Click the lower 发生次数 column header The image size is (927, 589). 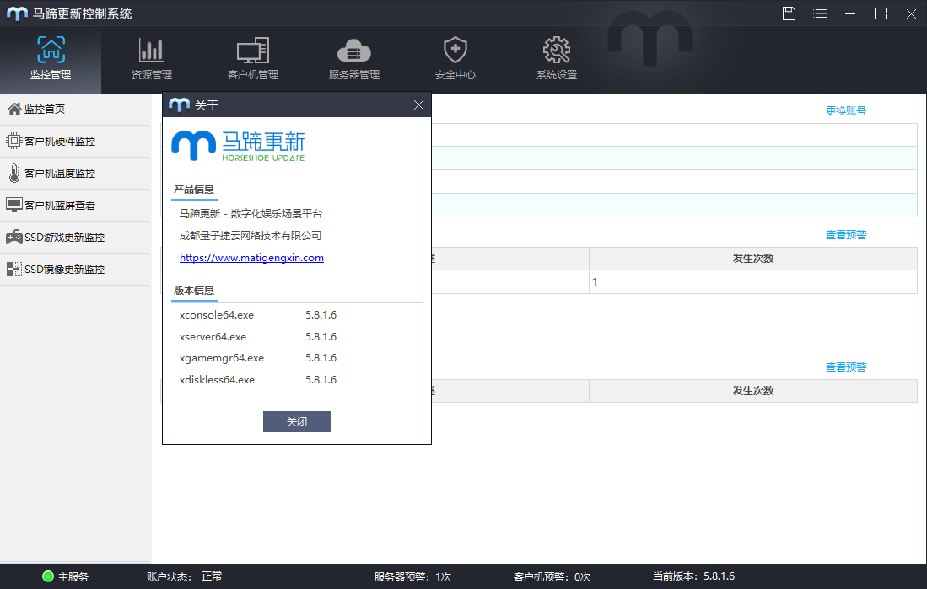tap(753, 390)
